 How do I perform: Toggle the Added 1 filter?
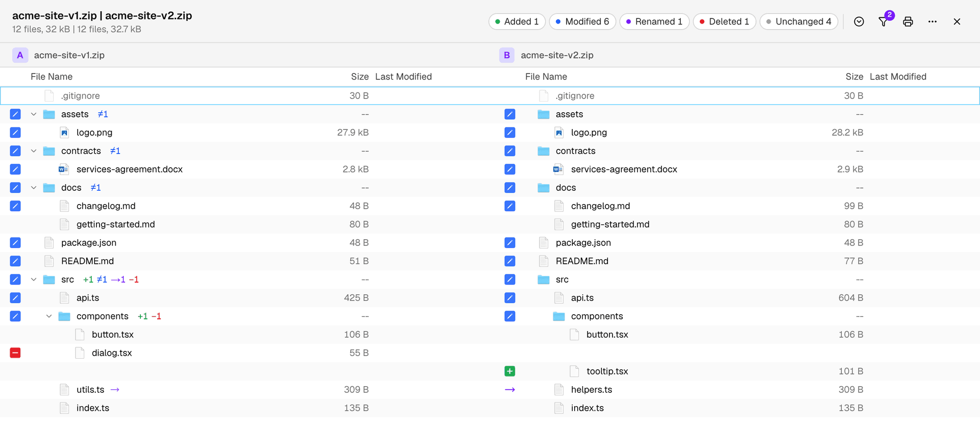point(517,21)
